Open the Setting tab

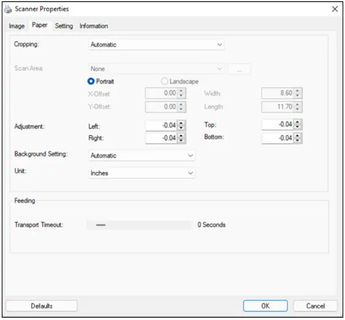64,26
